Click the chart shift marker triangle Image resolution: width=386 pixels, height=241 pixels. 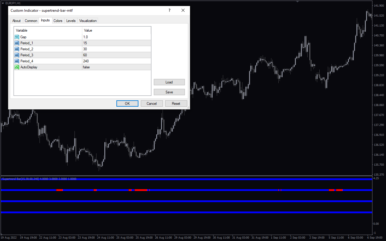pos(298,2)
